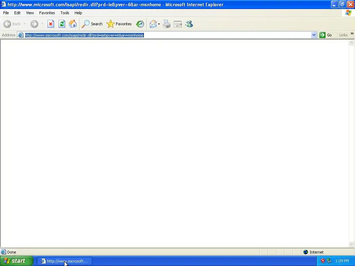Open the Forward history dropdown arrow

[x=42, y=24]
